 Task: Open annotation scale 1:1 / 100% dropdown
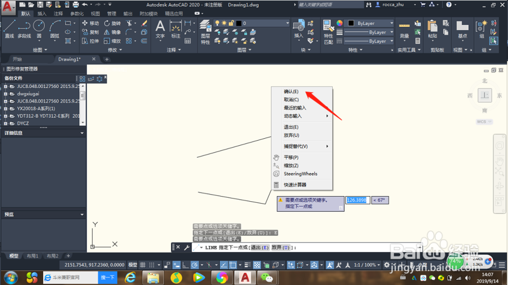(366, 265)
